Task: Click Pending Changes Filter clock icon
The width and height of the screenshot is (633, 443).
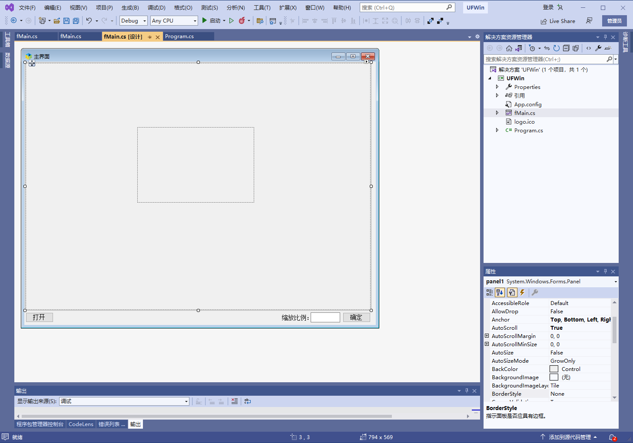Action: point(532,48)
